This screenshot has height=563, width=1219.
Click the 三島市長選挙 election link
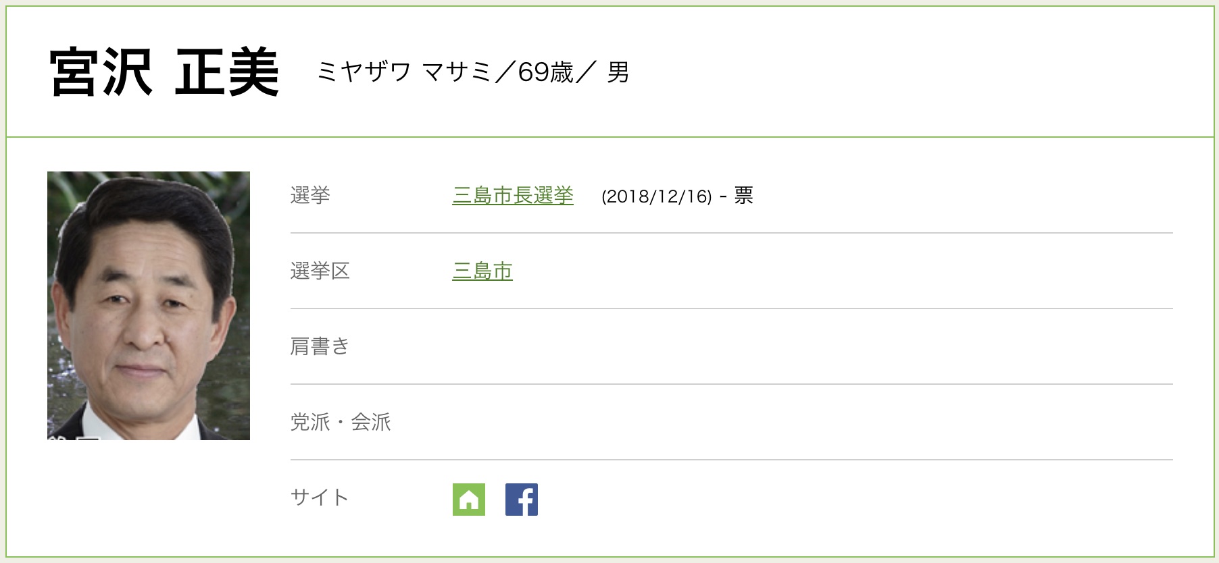(x=513, y=196)
